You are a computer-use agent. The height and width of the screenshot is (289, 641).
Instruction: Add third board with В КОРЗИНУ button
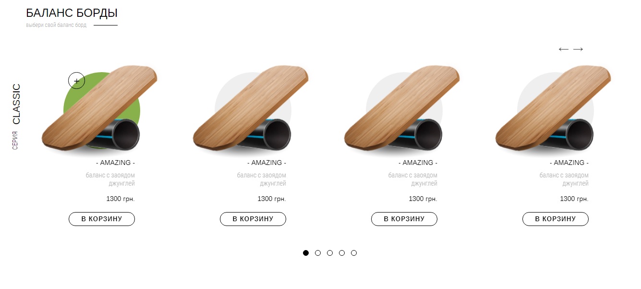tap(404, 219)
